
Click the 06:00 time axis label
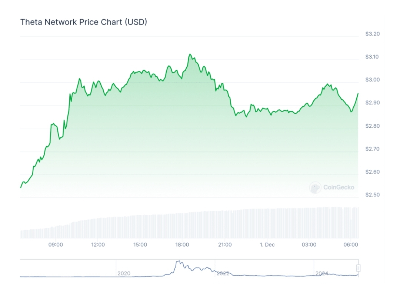(x=351, y=245)
